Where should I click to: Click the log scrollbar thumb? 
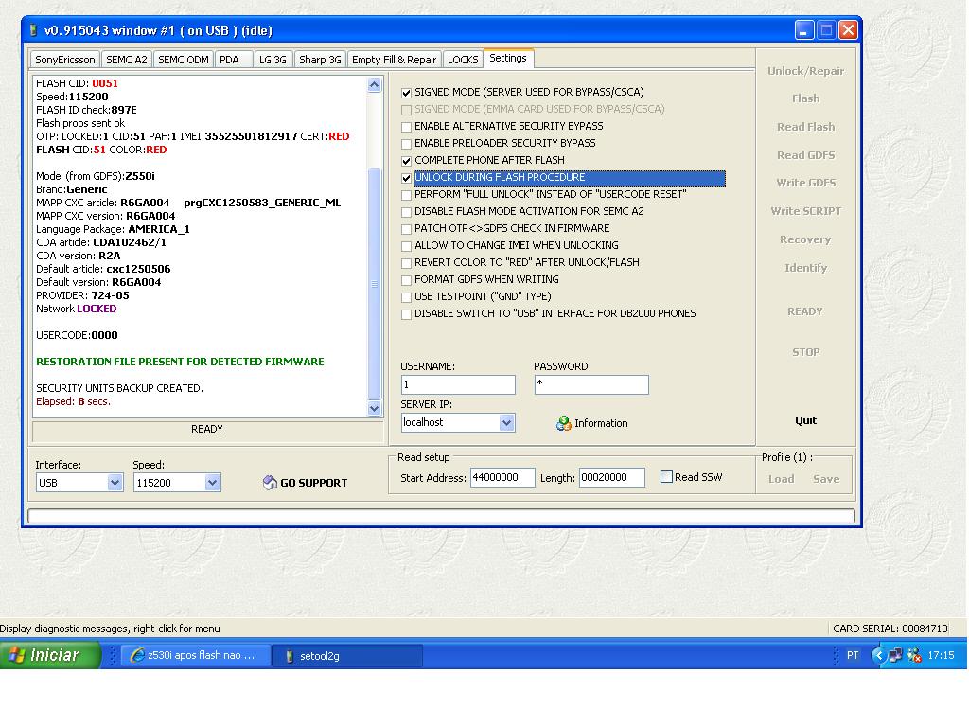375,284
